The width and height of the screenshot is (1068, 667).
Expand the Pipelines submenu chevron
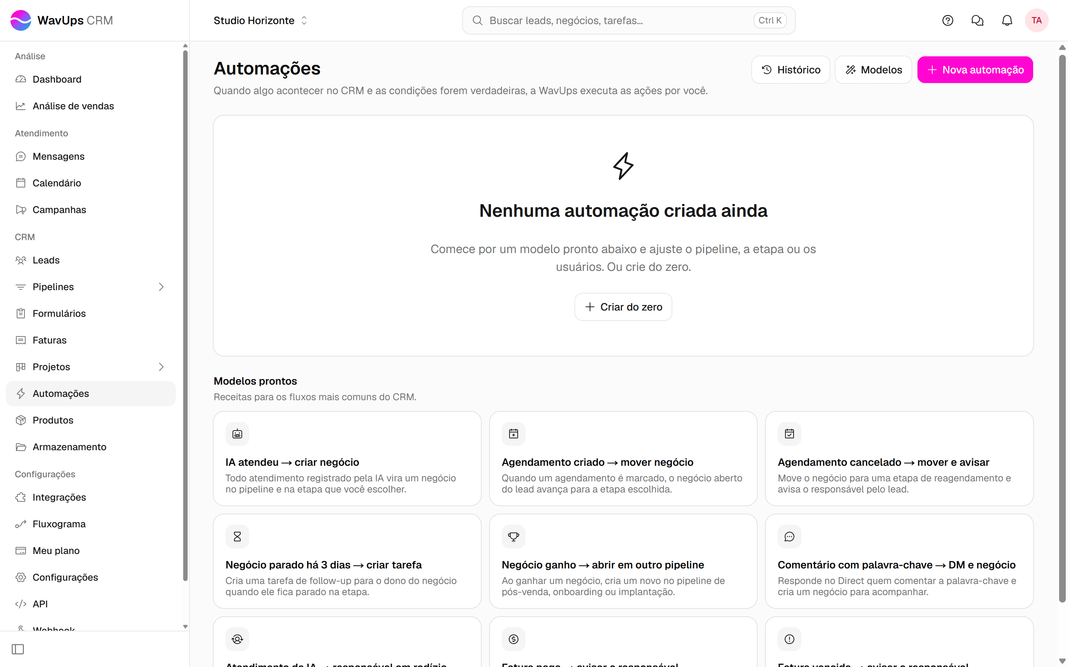click(161, 287)
